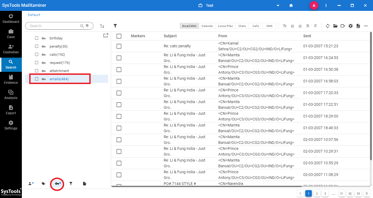The image size is (373, 198).
Task: Click the magnifier icon in search box
Action: coord(82,26)
